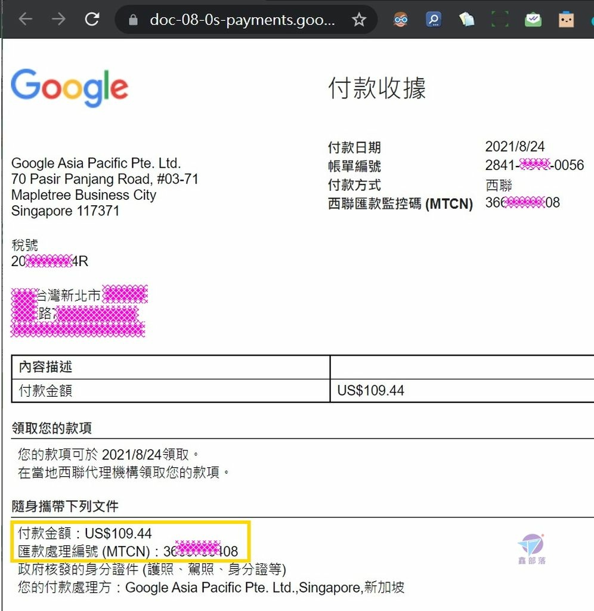Open the green dashed-frame screenshot extension
The image size is (594, 611).
500,19
